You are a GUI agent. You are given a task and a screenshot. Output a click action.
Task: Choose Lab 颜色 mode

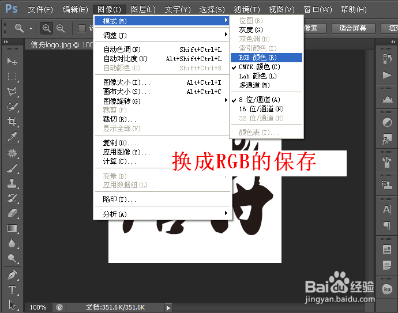(266, 76)
